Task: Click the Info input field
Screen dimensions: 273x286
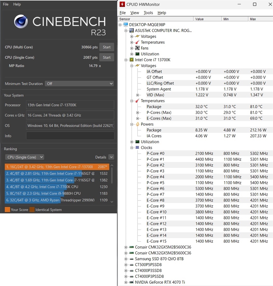Action: (x=70, y=136)
